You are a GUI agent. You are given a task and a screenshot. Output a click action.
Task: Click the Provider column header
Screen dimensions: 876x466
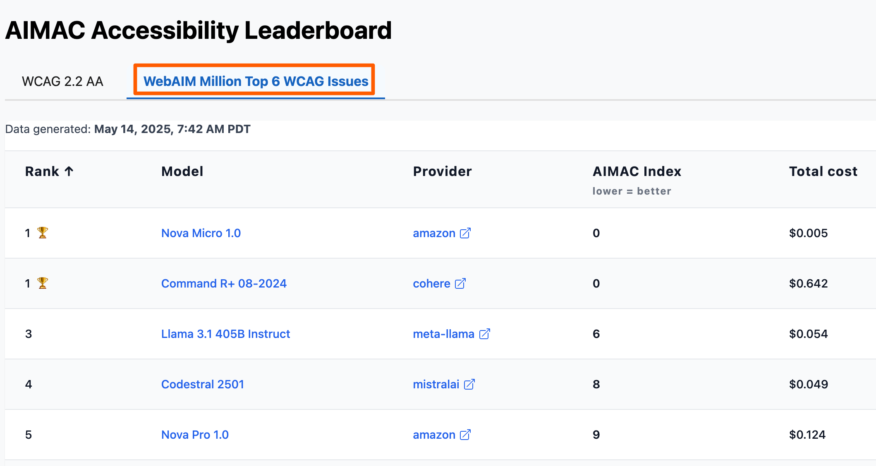click(442, 171)
